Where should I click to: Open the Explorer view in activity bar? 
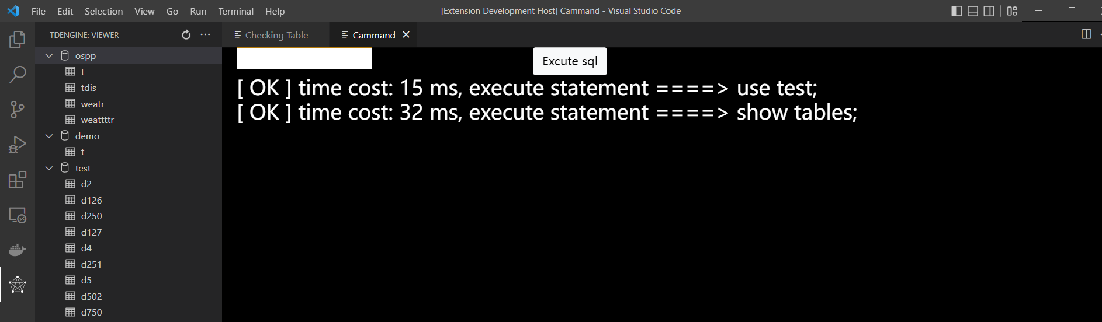pyautogui.click(x=18, y=40)
